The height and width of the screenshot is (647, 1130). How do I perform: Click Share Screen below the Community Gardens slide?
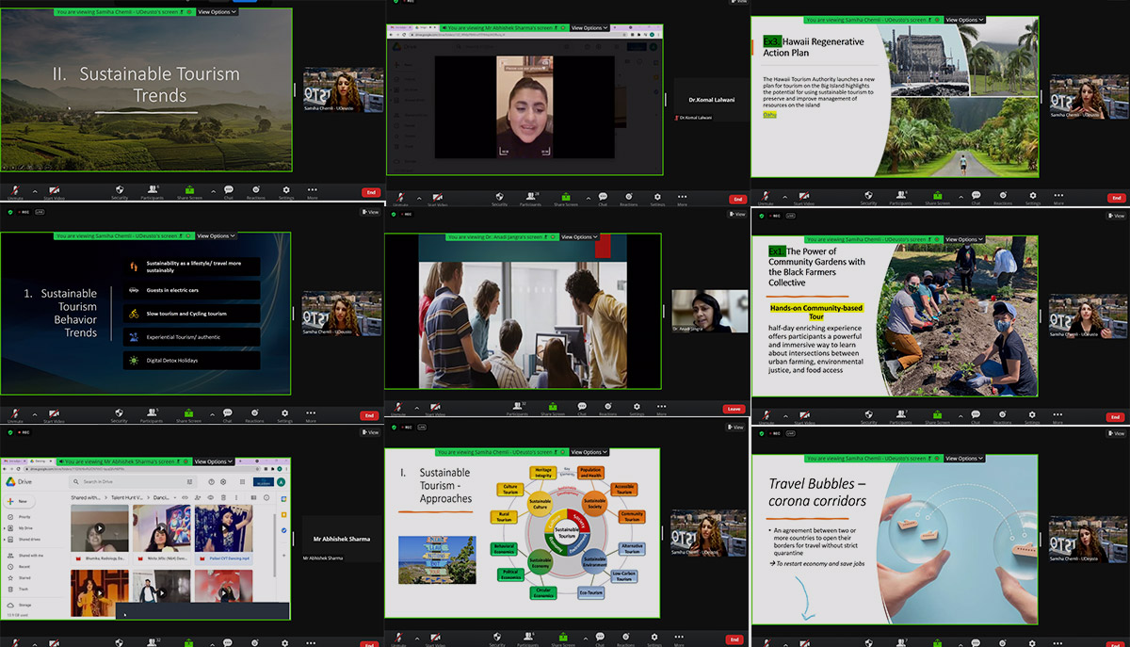tap(939, 416)
